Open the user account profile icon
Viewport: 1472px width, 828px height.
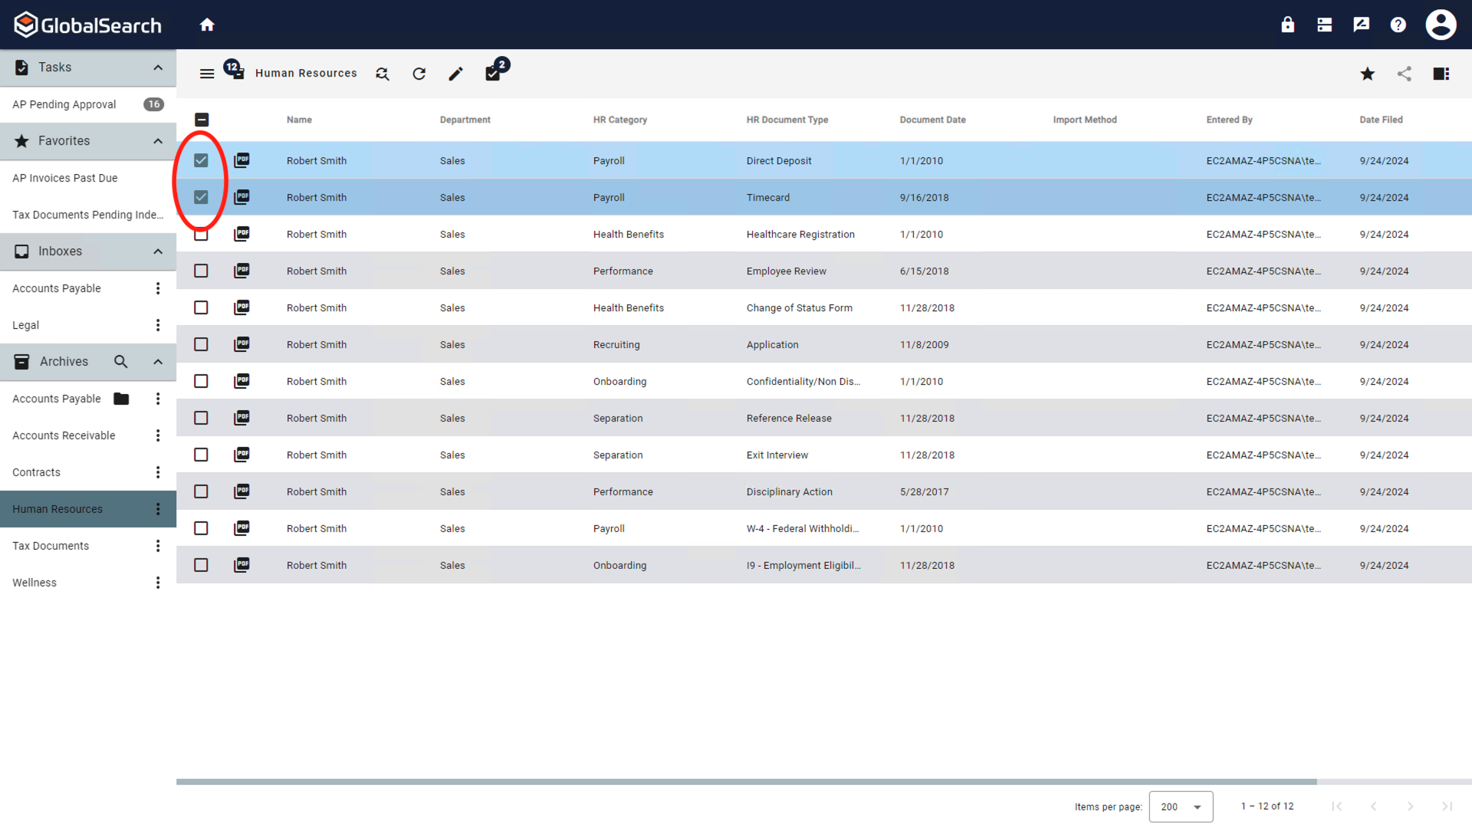(x=1441, y=25)
